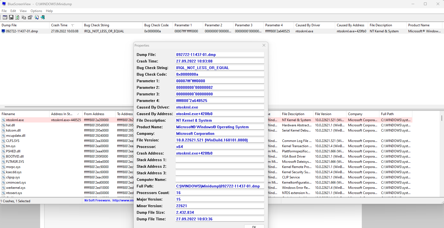The image size is (444, 228).
Task: Click the Save Selected Items floppy icon
Action: click(11, 17)
